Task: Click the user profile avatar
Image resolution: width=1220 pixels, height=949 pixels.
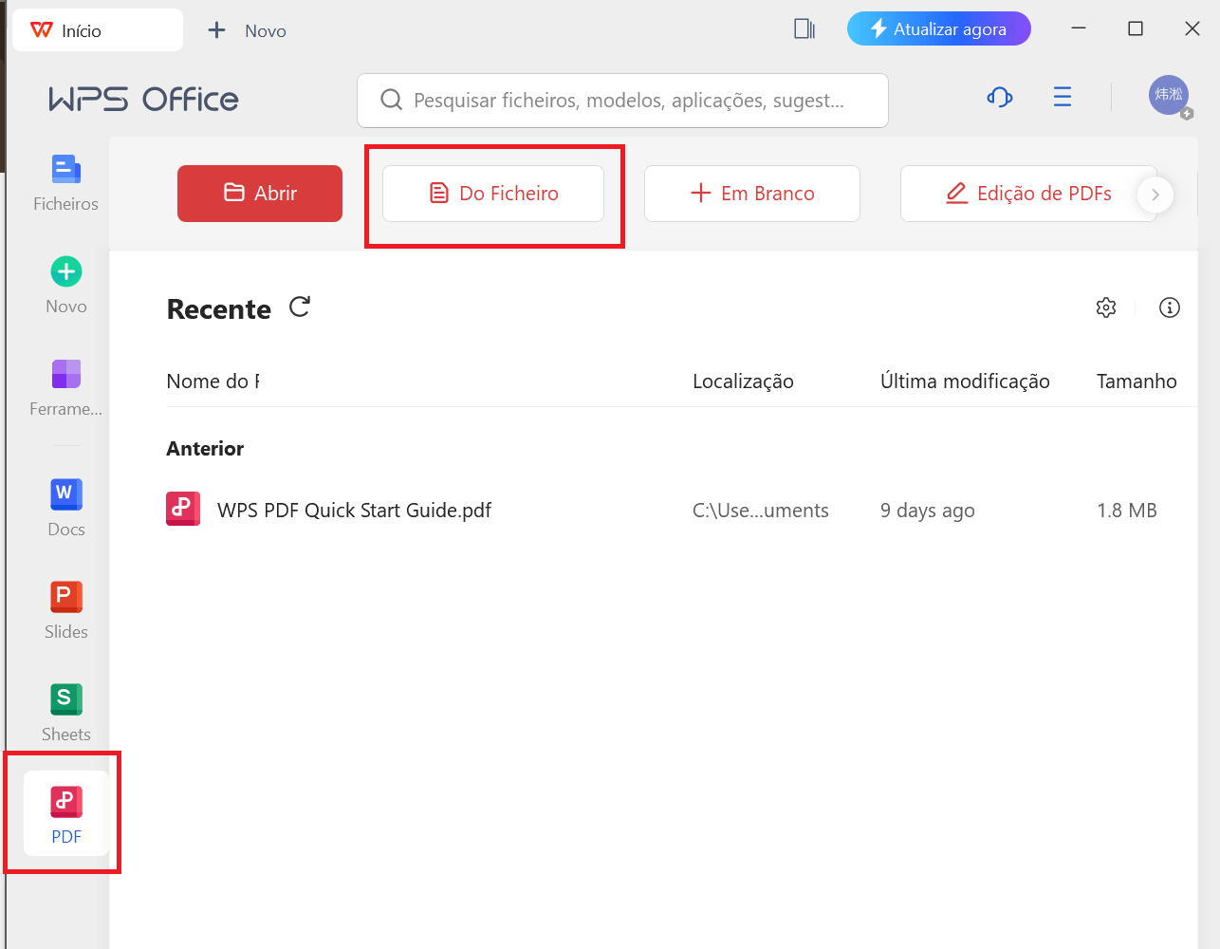Action: [1169, 95]
